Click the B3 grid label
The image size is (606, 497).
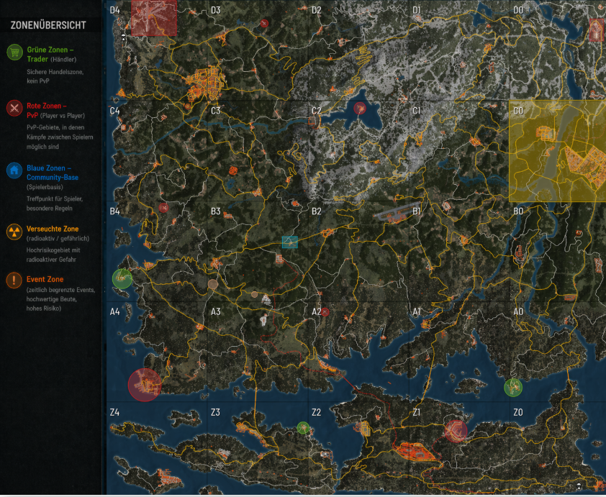coord(216,211)
